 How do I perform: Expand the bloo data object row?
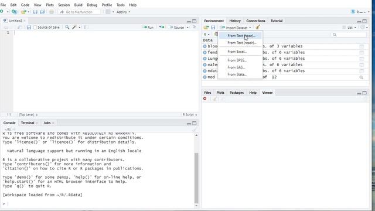tap(204, 46)
